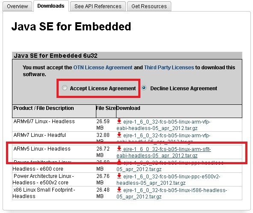The height and width of the screenshot is (213, 253).
Task: Click the 'Java SE for Embedded' page title
Action: click(x=71, y=27)
